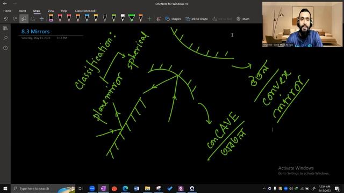Screen dimensions: 344x193
Task: Open the blue checkmark To Do app
Action: [170, 188]
